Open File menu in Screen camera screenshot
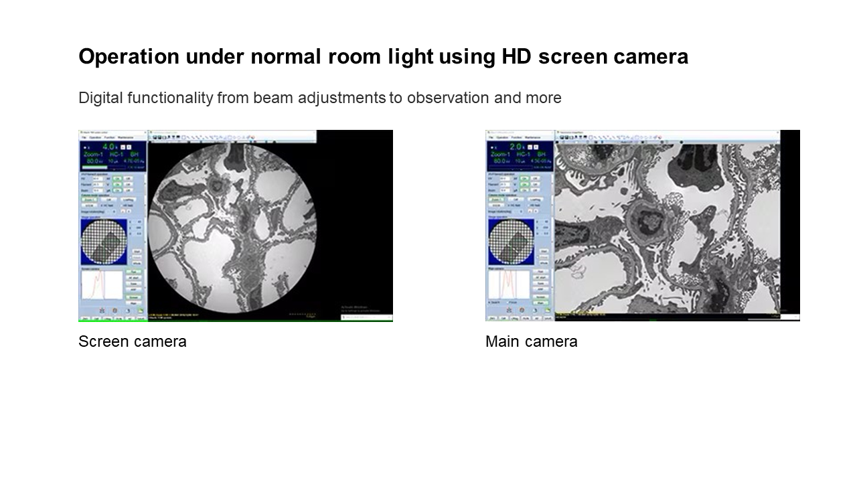 [x=84, y=137]
